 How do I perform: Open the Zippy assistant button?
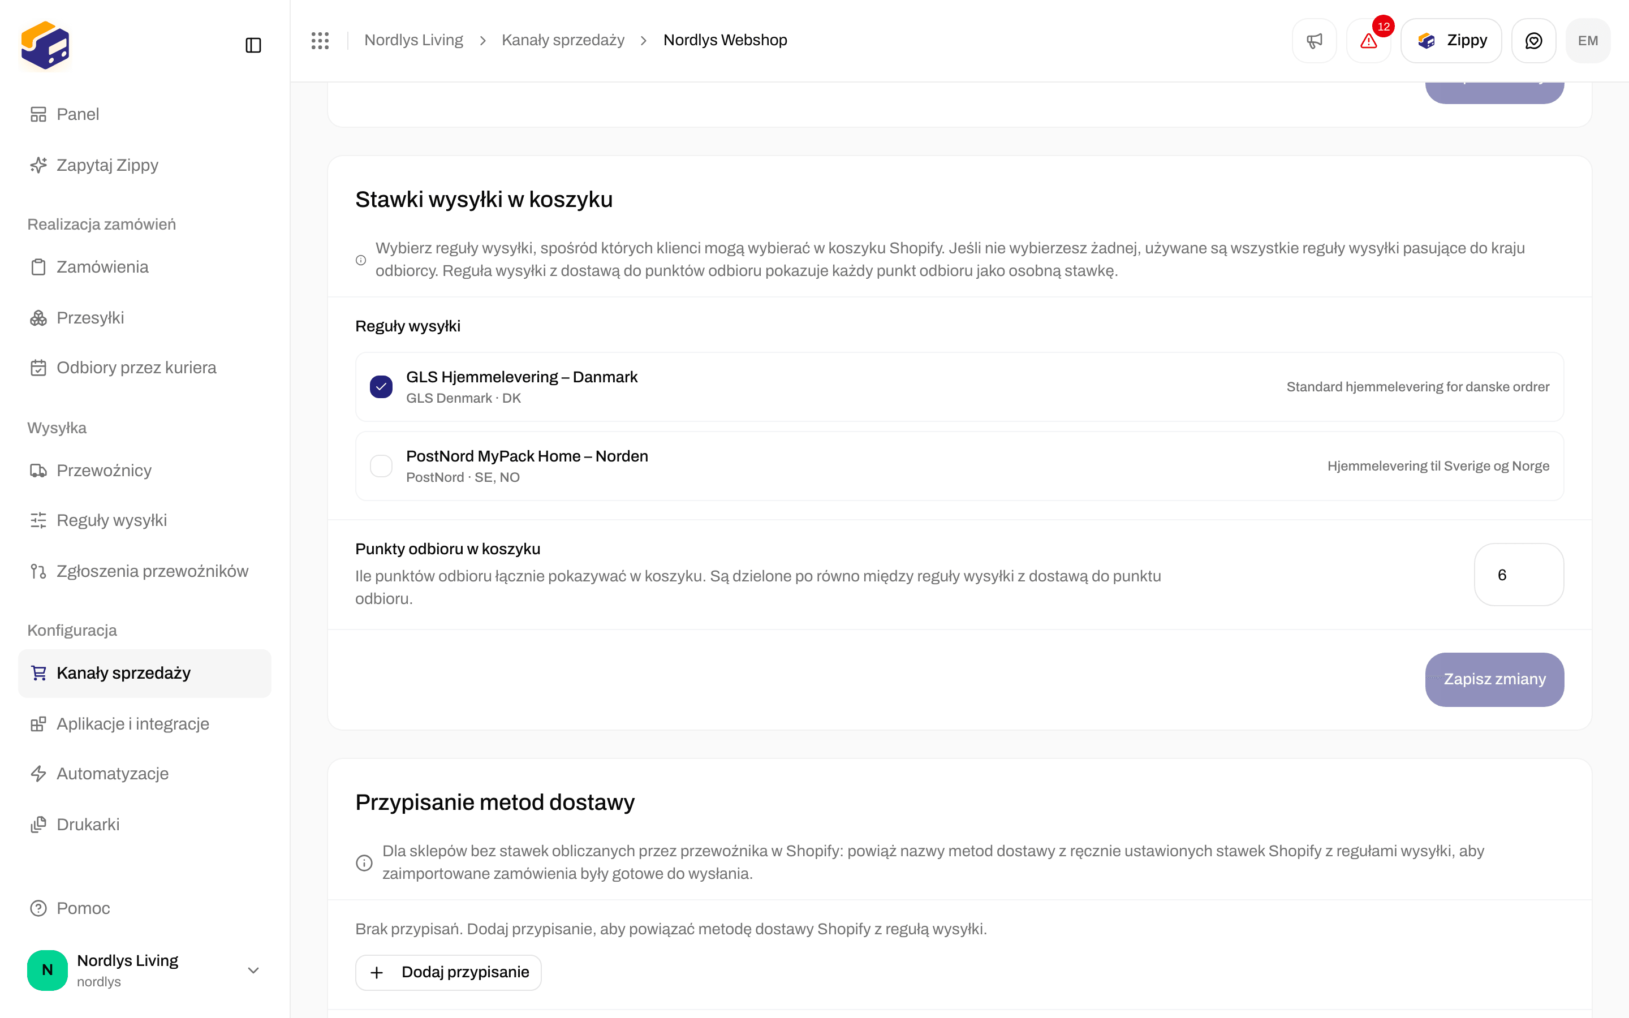pos(1451,40)
